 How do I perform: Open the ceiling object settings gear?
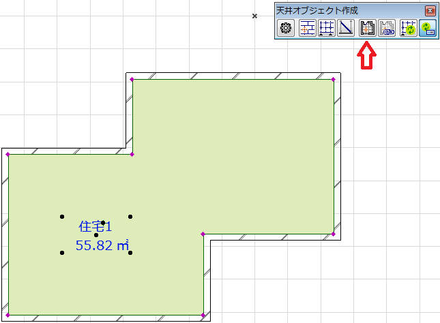pos(286,29)
